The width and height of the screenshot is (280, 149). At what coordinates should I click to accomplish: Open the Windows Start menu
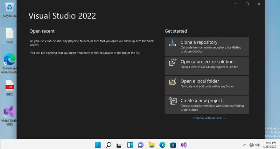tap(98, 145)
